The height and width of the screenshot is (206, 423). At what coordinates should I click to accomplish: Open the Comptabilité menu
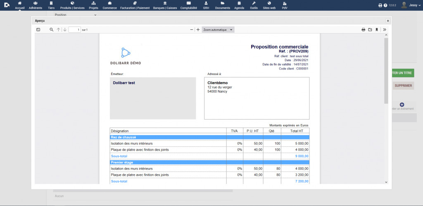click(x=189, y=5)
